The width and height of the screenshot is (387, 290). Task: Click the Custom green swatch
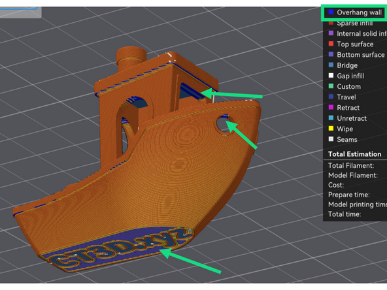click(x=331, y=86)
